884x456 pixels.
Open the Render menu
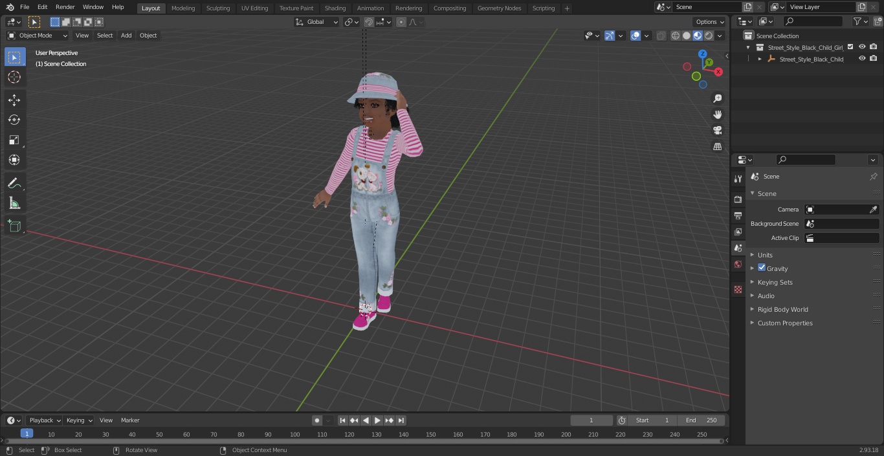[65, 7]
